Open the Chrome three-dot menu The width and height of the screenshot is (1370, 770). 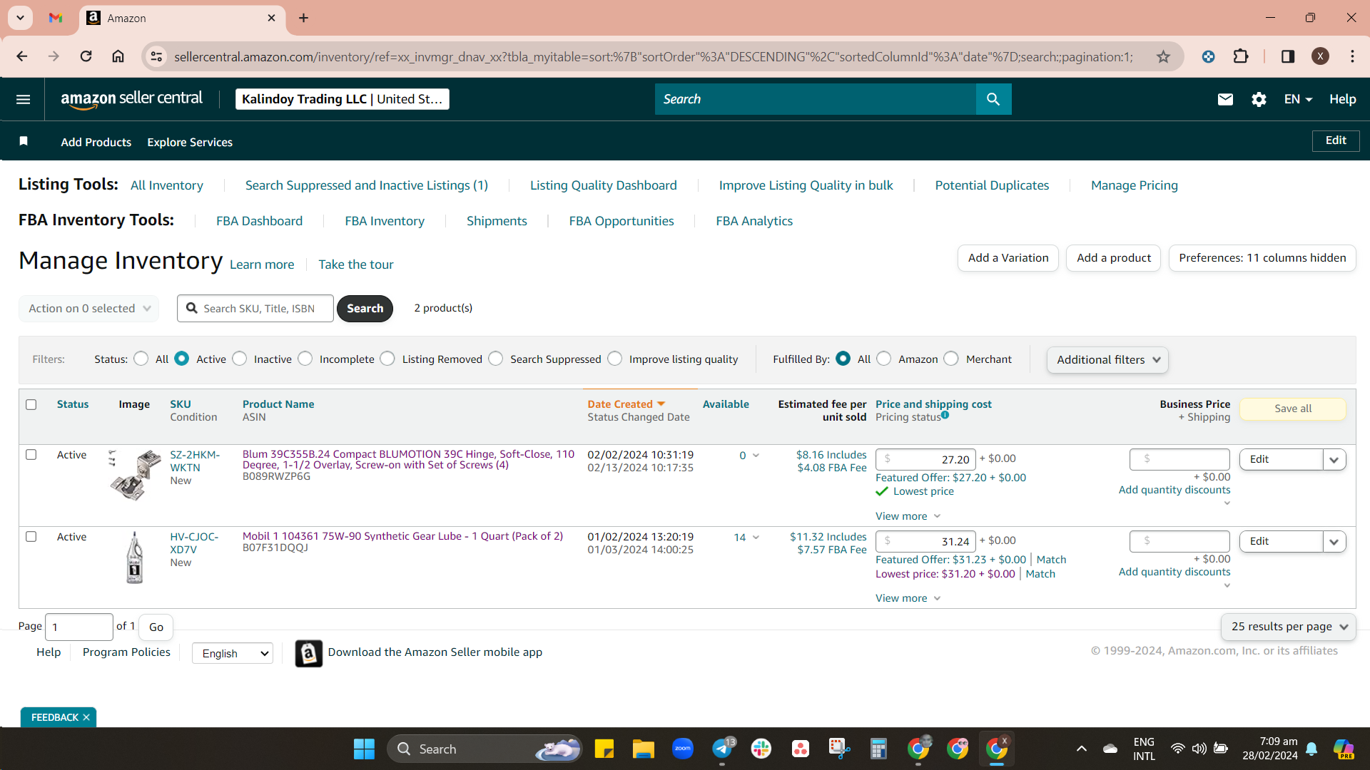point(1352,56)
